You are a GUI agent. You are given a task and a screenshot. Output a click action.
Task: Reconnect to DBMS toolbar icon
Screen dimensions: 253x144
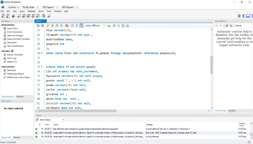click(x=49, y=16)
